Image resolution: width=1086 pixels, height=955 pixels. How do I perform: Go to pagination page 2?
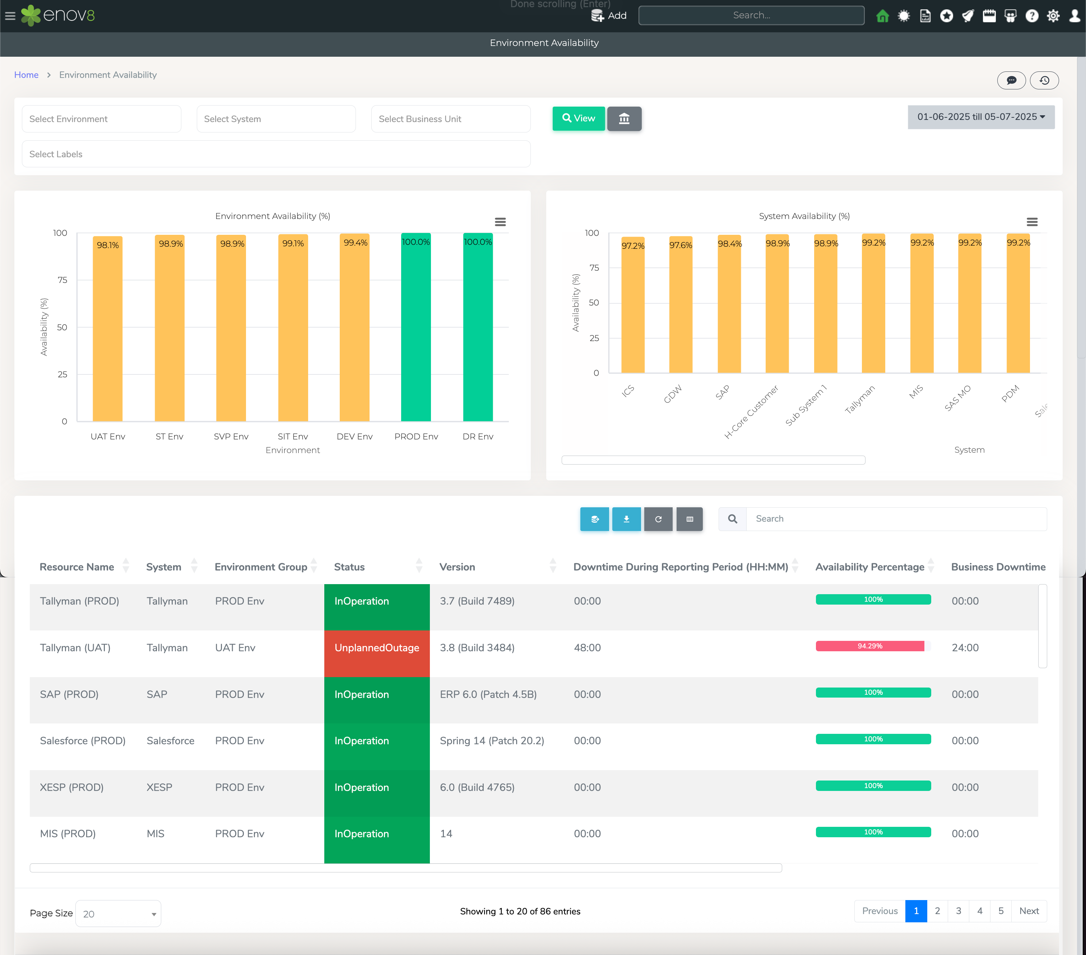pos(937,911)
